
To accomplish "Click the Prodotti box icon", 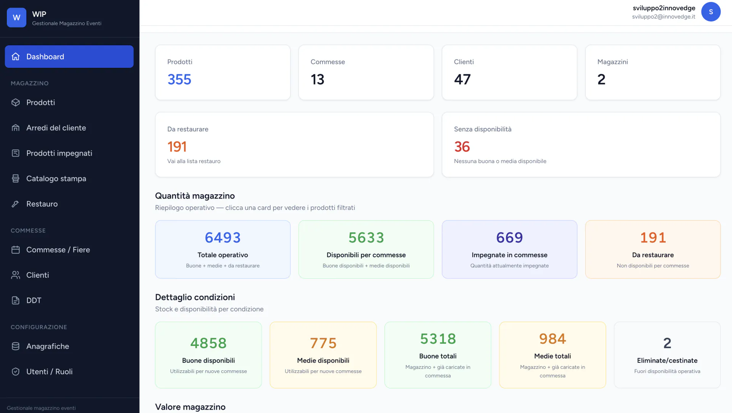I will pos(16,102).
